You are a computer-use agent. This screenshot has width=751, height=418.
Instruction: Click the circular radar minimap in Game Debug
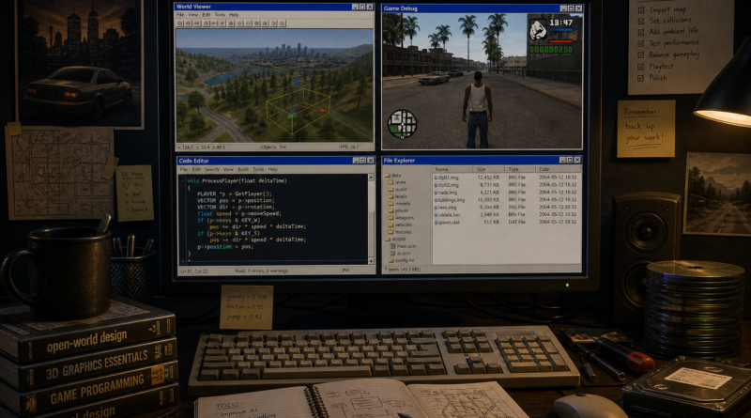tap(403, 124)
